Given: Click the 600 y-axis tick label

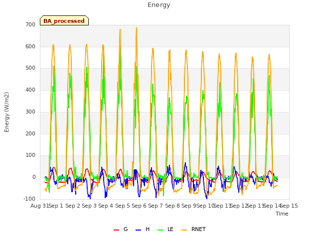Looking at the screenshot, I should (x=30, y=46).
